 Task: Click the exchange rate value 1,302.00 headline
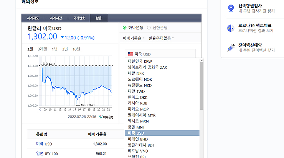tap(42, 37)
